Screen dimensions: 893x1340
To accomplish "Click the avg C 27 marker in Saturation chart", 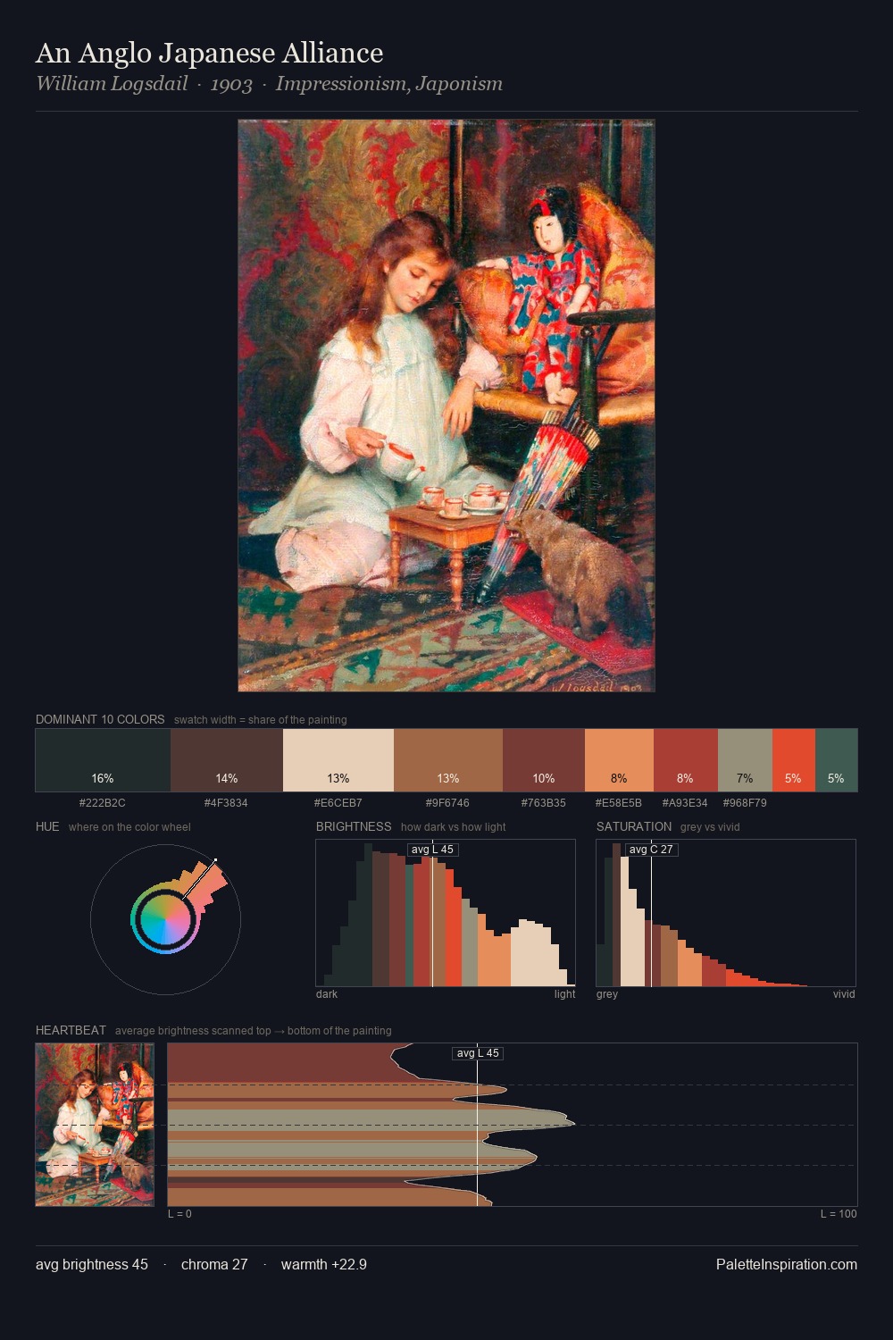I will pyautogui.click(x=651, y=850).
